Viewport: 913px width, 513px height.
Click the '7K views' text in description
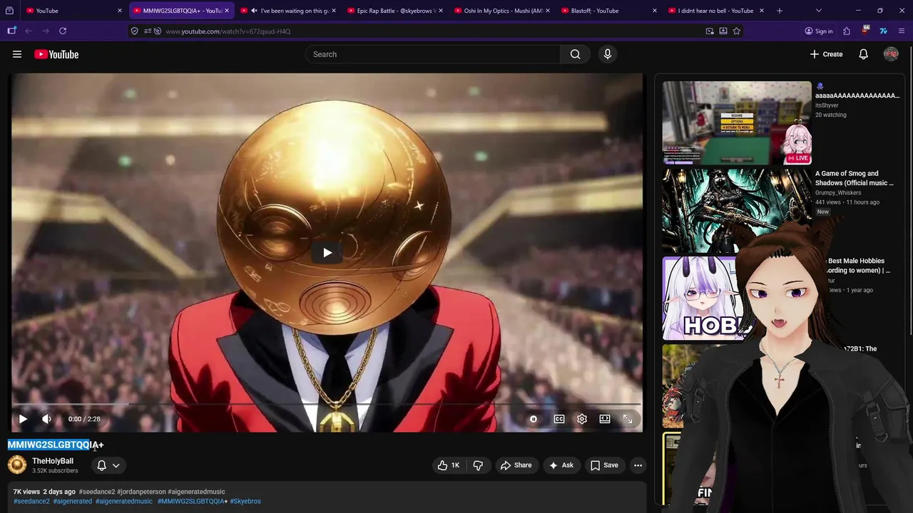pos(26,492)
